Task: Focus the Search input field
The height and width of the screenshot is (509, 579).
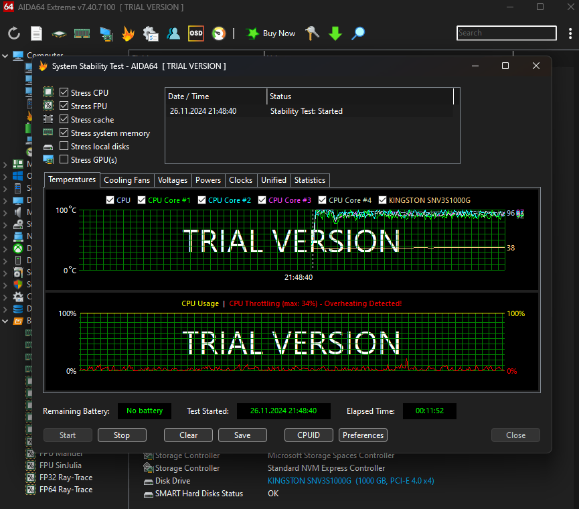Action: coord(506,33)
